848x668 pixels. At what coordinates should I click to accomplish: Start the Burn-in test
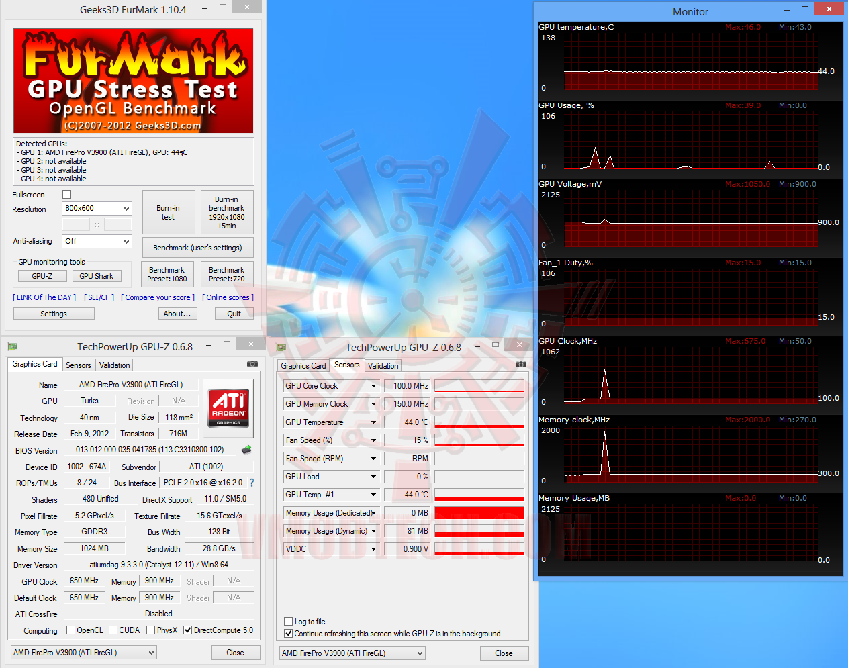point(168,212)
